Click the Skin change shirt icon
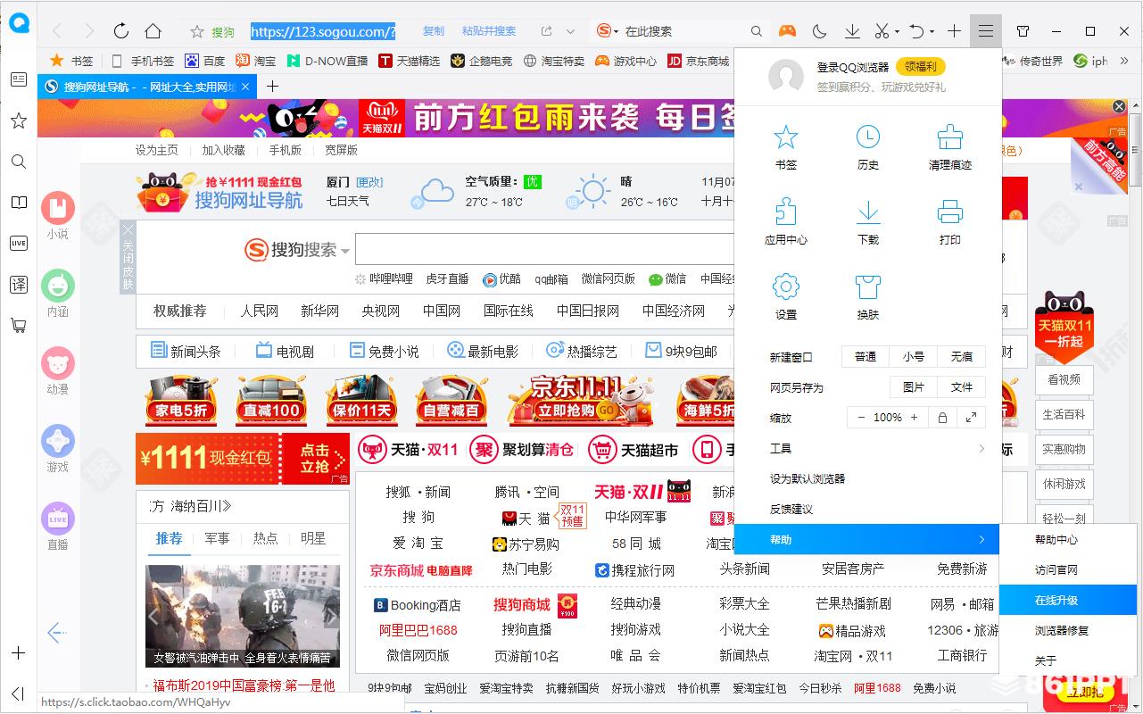The width and height of the screenshot is (1143, 714). [867, 287]
